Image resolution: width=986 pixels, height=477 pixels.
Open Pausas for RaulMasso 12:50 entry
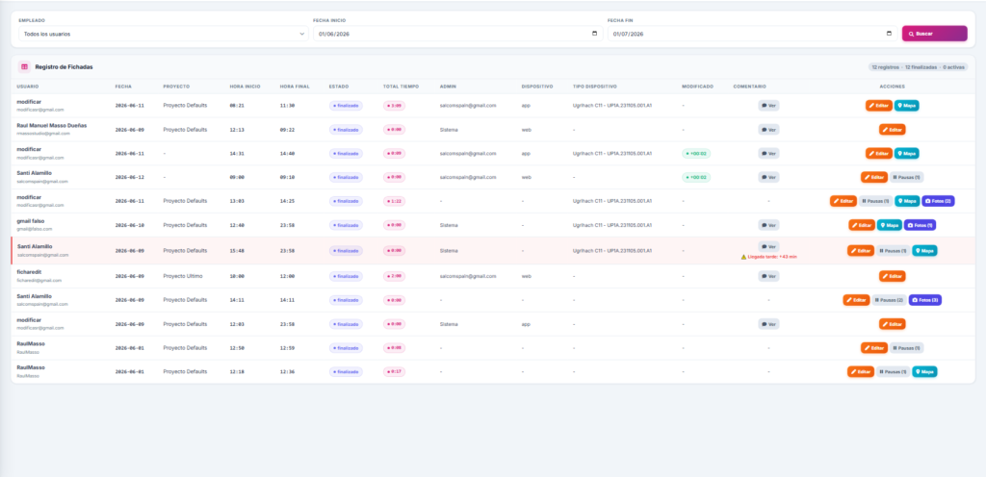click(x=907, y=348)
